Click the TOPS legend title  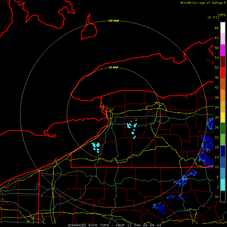point(222,15)
